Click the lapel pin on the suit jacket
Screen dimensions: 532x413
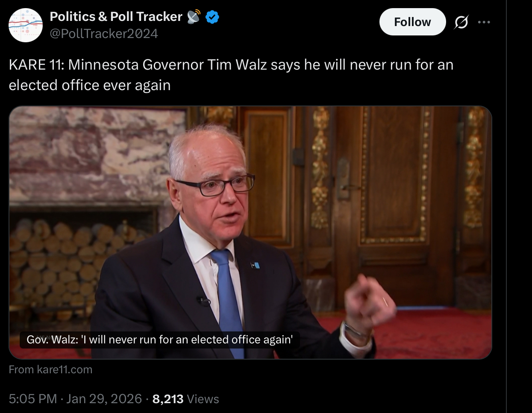(255, 265)
